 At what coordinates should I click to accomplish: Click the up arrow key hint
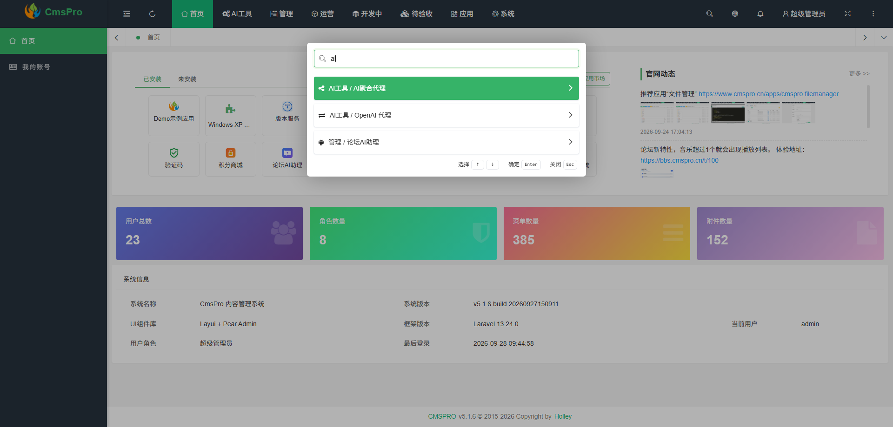pos(478,164)
